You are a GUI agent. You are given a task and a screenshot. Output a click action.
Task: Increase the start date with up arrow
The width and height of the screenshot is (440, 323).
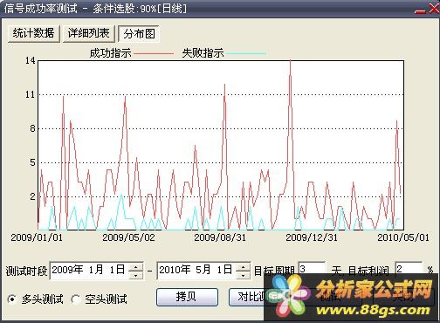(135, 266)
